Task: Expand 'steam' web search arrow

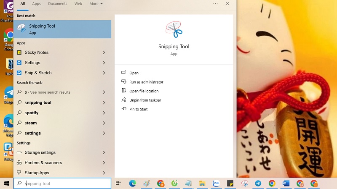Action: click(x=104, y=123)
